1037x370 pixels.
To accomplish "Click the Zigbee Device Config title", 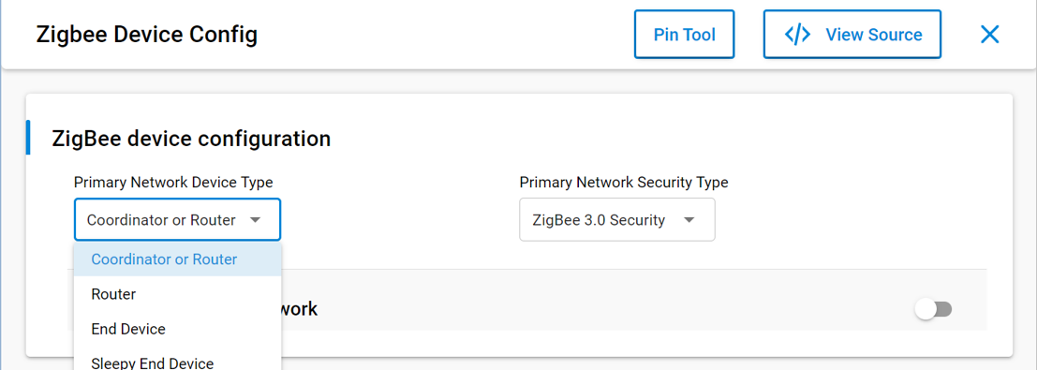I will click(x=147, y=35).
